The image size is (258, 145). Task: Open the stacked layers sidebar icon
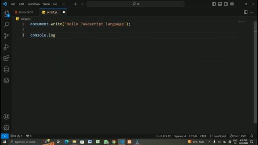[x=6, y=81]
